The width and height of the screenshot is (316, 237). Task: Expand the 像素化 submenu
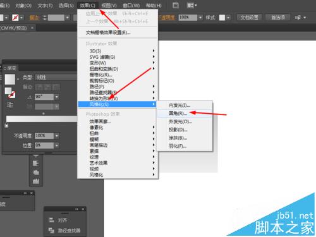click(118, 127)
